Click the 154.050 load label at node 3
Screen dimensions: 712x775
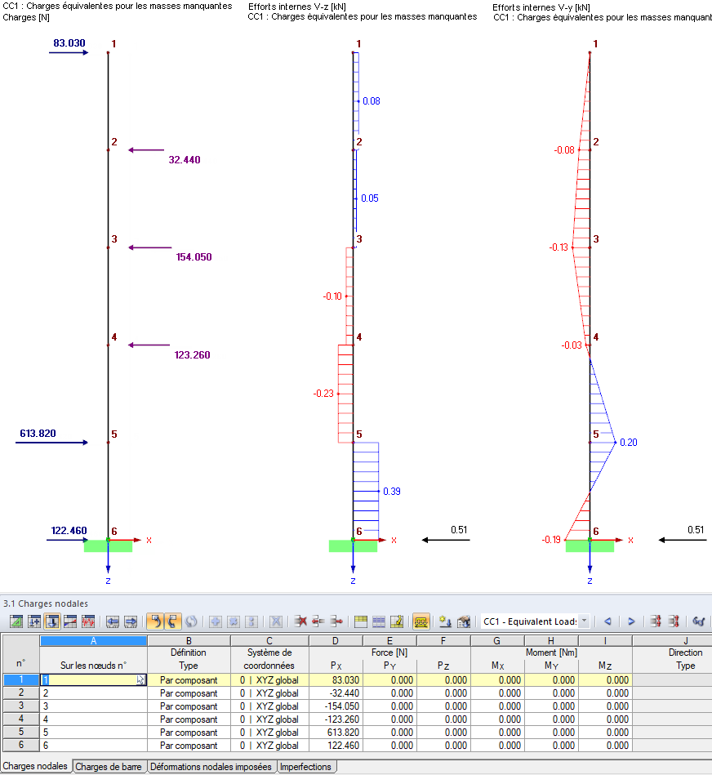click(x=194, y=257)
